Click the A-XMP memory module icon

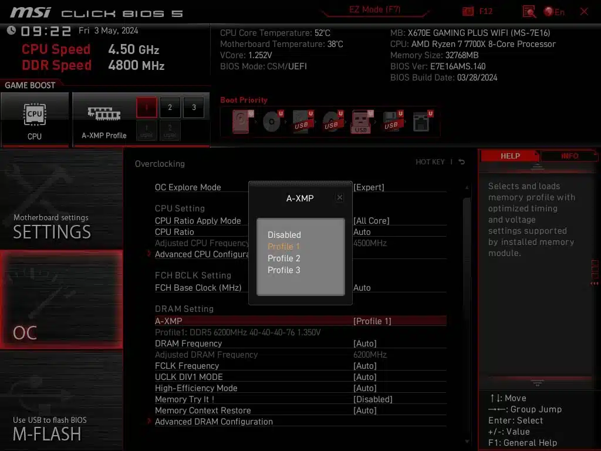coord(104,114)
